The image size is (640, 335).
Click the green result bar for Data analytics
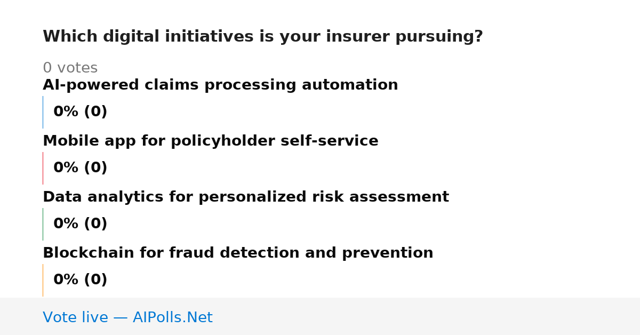coord(43,224)
